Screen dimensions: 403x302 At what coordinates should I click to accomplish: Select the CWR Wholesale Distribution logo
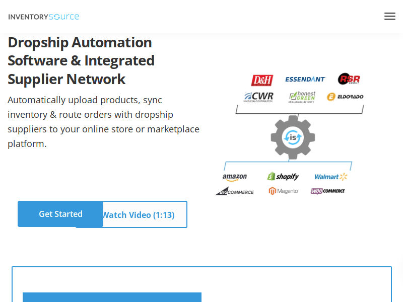click(258, 97)
